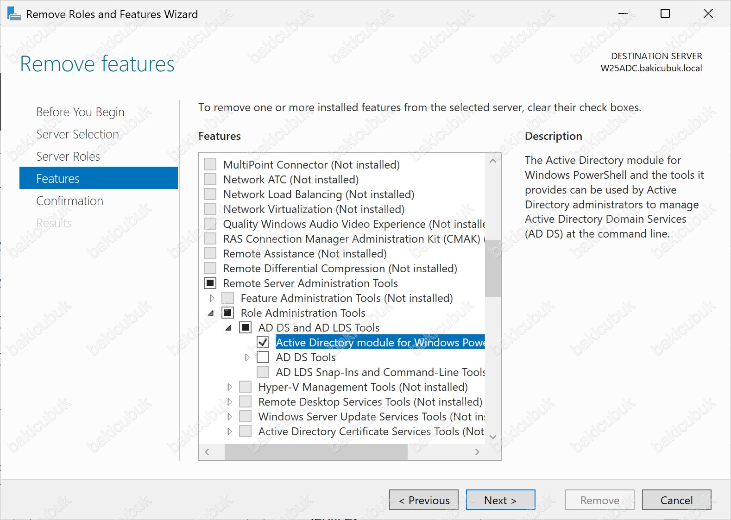The width and height of the screenshot is (731, 520).
Task: Expand Hyper-V Management Tools node
Action: (x=230, y=387)
